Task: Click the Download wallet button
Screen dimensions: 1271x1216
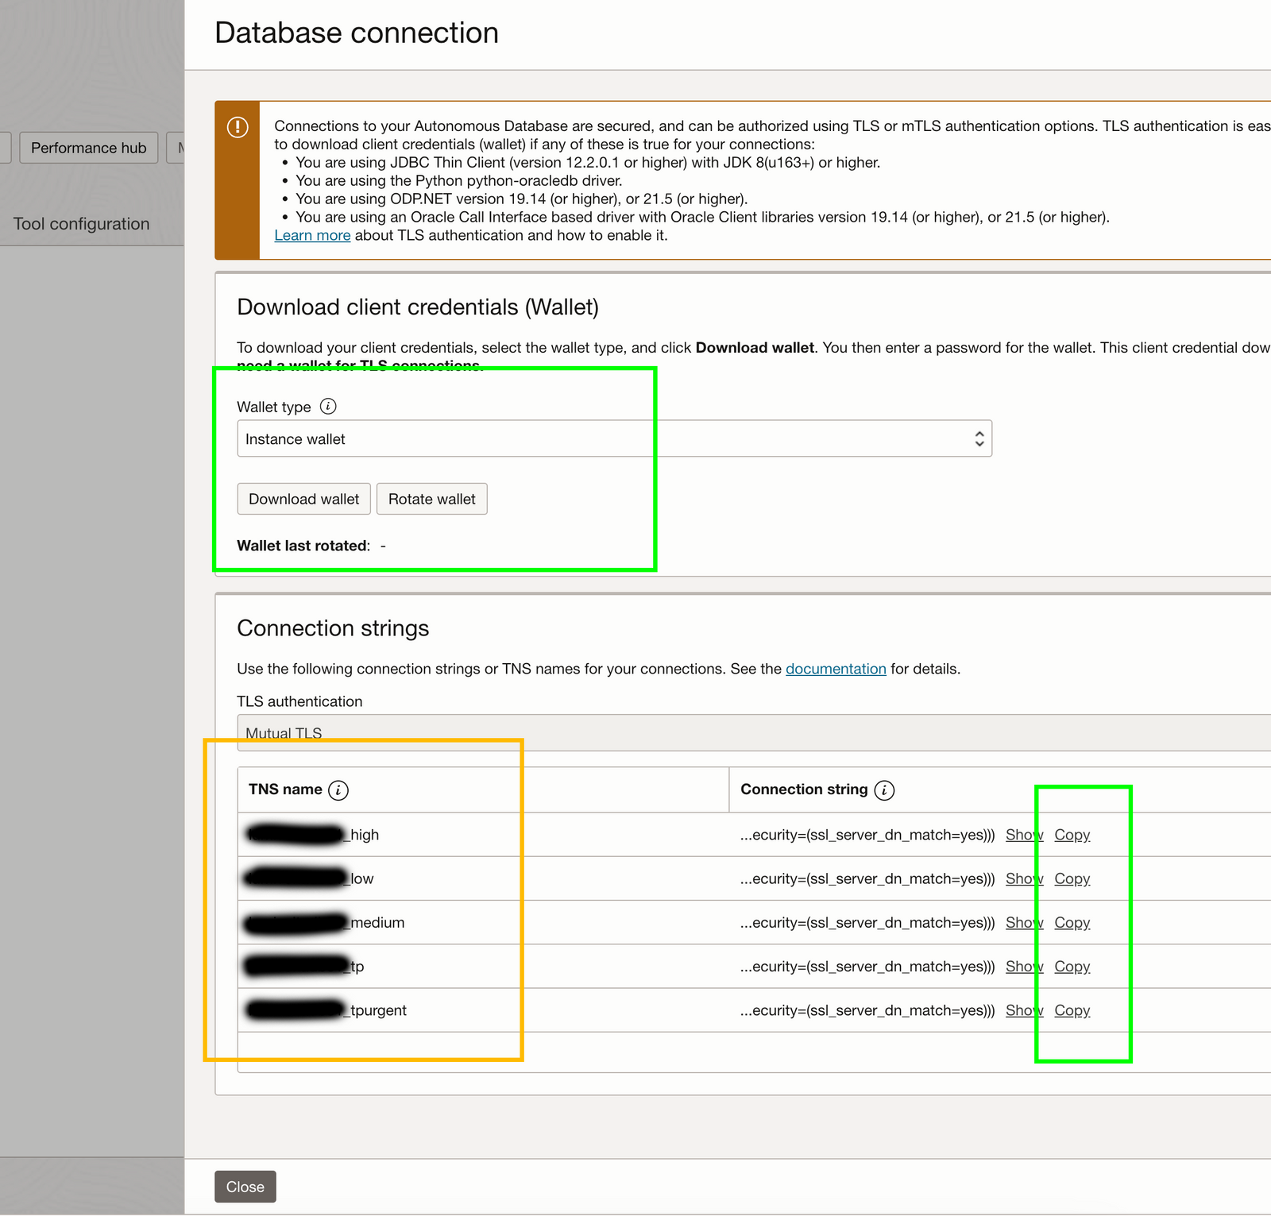Action: [303, 499]
